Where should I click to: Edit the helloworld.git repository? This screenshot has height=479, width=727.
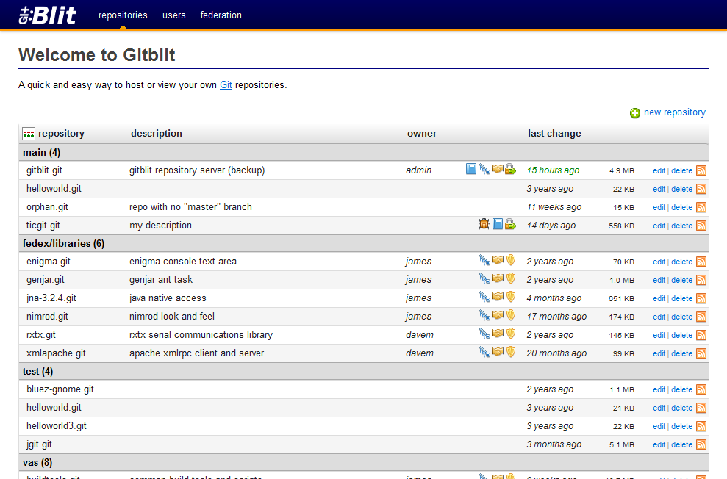[x=659, y=189]
